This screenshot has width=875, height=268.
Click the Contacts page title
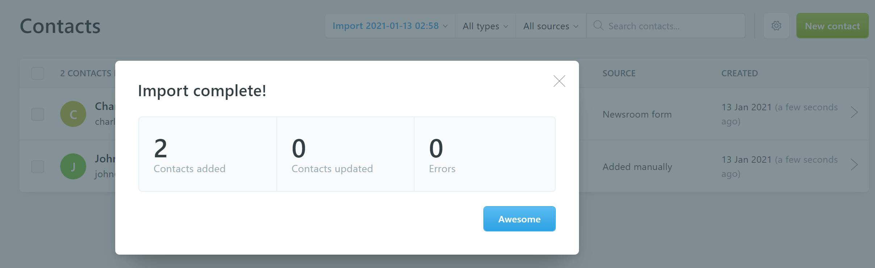pos(60,26)
